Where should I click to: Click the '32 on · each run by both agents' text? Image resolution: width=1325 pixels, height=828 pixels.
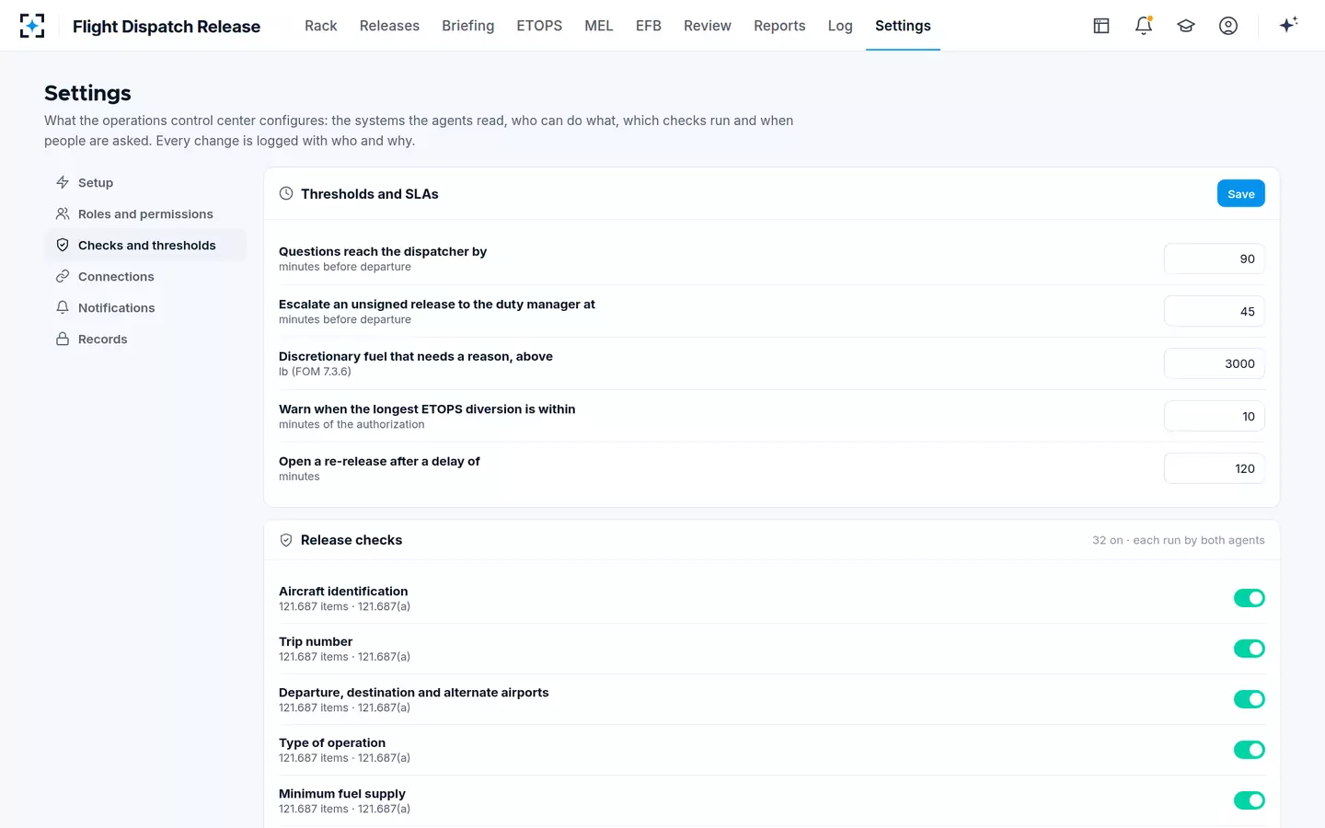click(x=1178, y=540)
